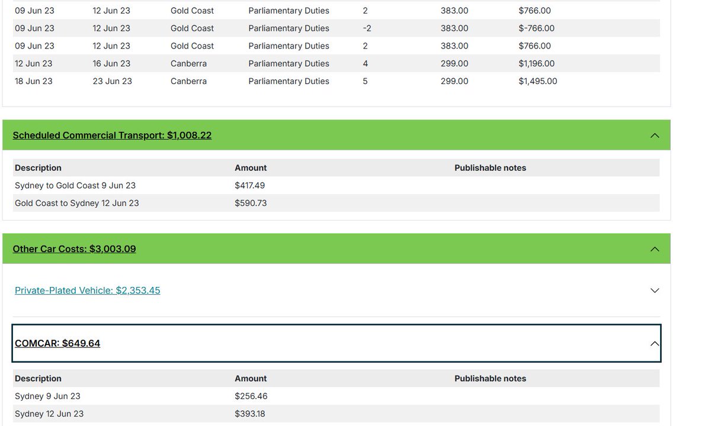Select Gold Coast to Sydney 12 Jun 23 row
711x426 pixels.
[336, 203]
